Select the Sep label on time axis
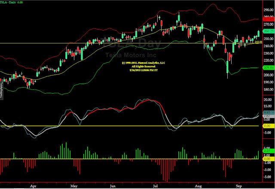This screenshot has width=275, height=189. [239, 186]
